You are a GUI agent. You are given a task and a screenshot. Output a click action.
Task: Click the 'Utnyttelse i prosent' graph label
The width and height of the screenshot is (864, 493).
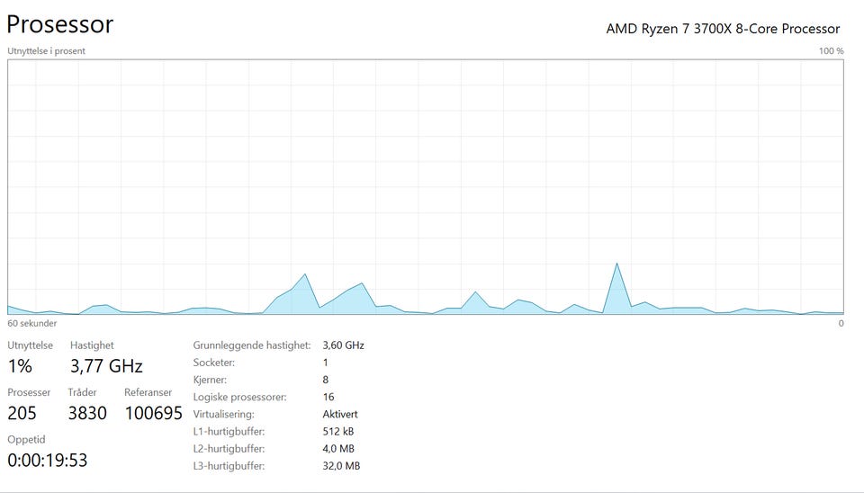pos(46,50)
